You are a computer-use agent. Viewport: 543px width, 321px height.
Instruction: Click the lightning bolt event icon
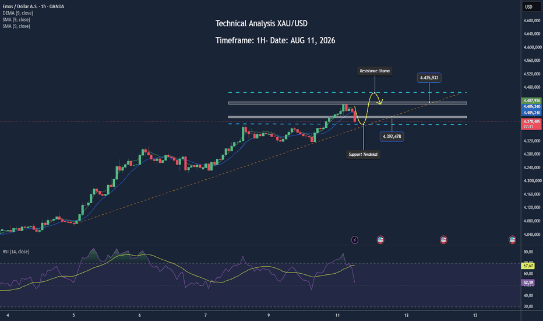coord(355,240)
